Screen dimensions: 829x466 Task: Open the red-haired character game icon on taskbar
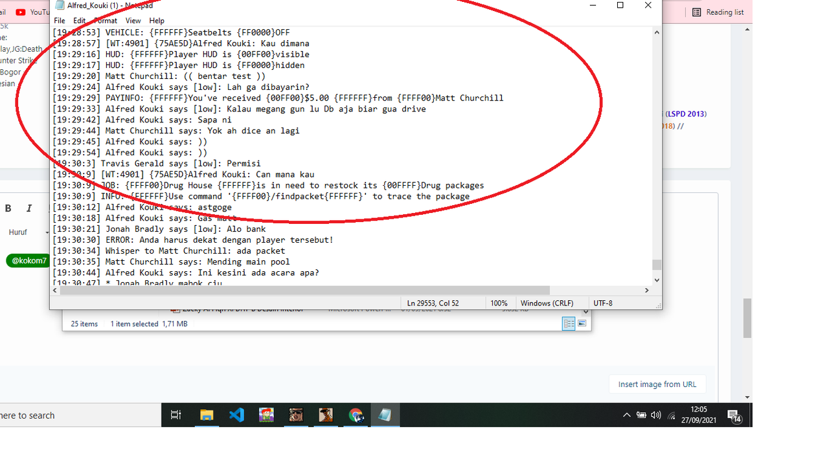[x=266, y=416]
